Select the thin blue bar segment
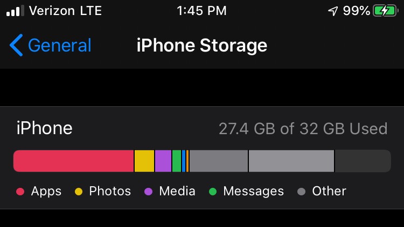The height and width of the screenshot is (227, 404). tap(184, 161)
